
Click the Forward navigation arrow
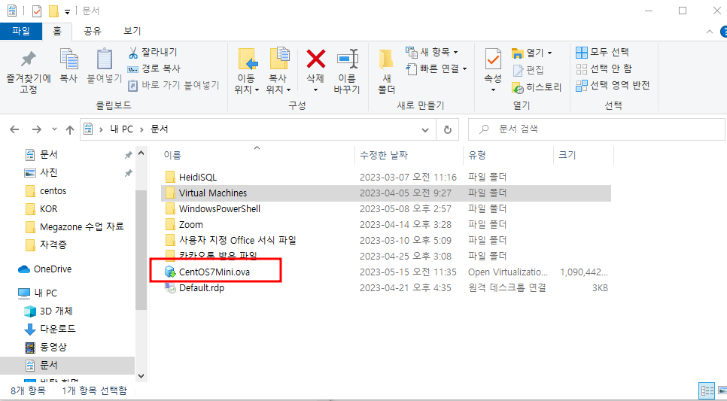click(x=37, y=129)
